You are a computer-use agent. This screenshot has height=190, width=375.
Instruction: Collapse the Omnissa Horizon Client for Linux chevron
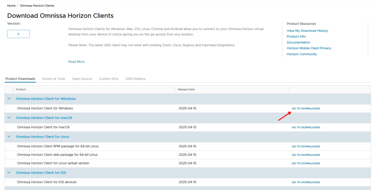[9, 137]
